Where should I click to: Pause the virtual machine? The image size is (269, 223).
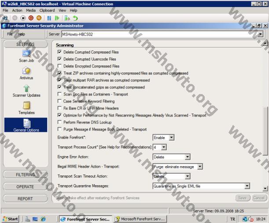(49, 18)
